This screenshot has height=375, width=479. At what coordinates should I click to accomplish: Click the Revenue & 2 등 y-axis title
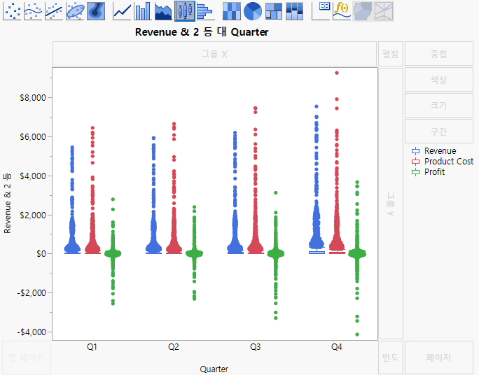(x=7, y=204)
